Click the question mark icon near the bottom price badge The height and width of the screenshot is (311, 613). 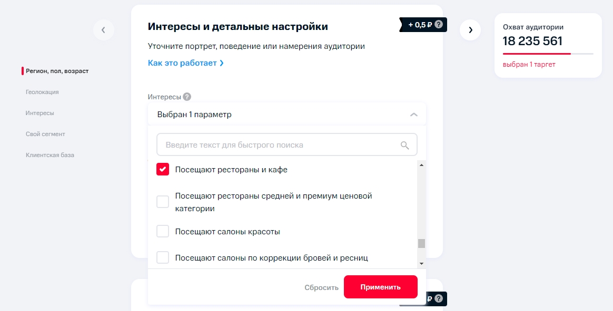(438, 298)
